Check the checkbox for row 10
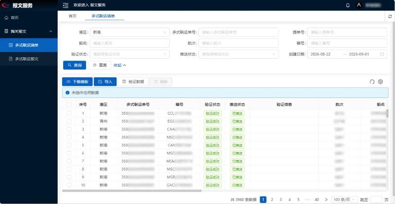Viewport: 395px width, 204px height. [x=69, y=185]
